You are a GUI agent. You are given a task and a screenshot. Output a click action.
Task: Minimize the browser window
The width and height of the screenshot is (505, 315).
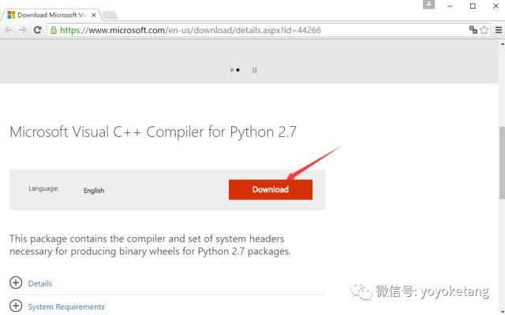point(450,6)
